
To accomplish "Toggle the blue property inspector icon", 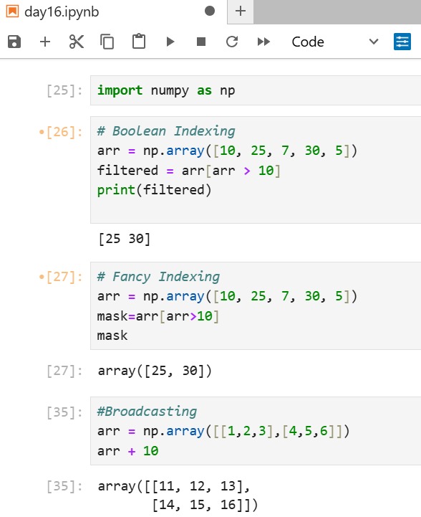I will (x=402, y=42).
